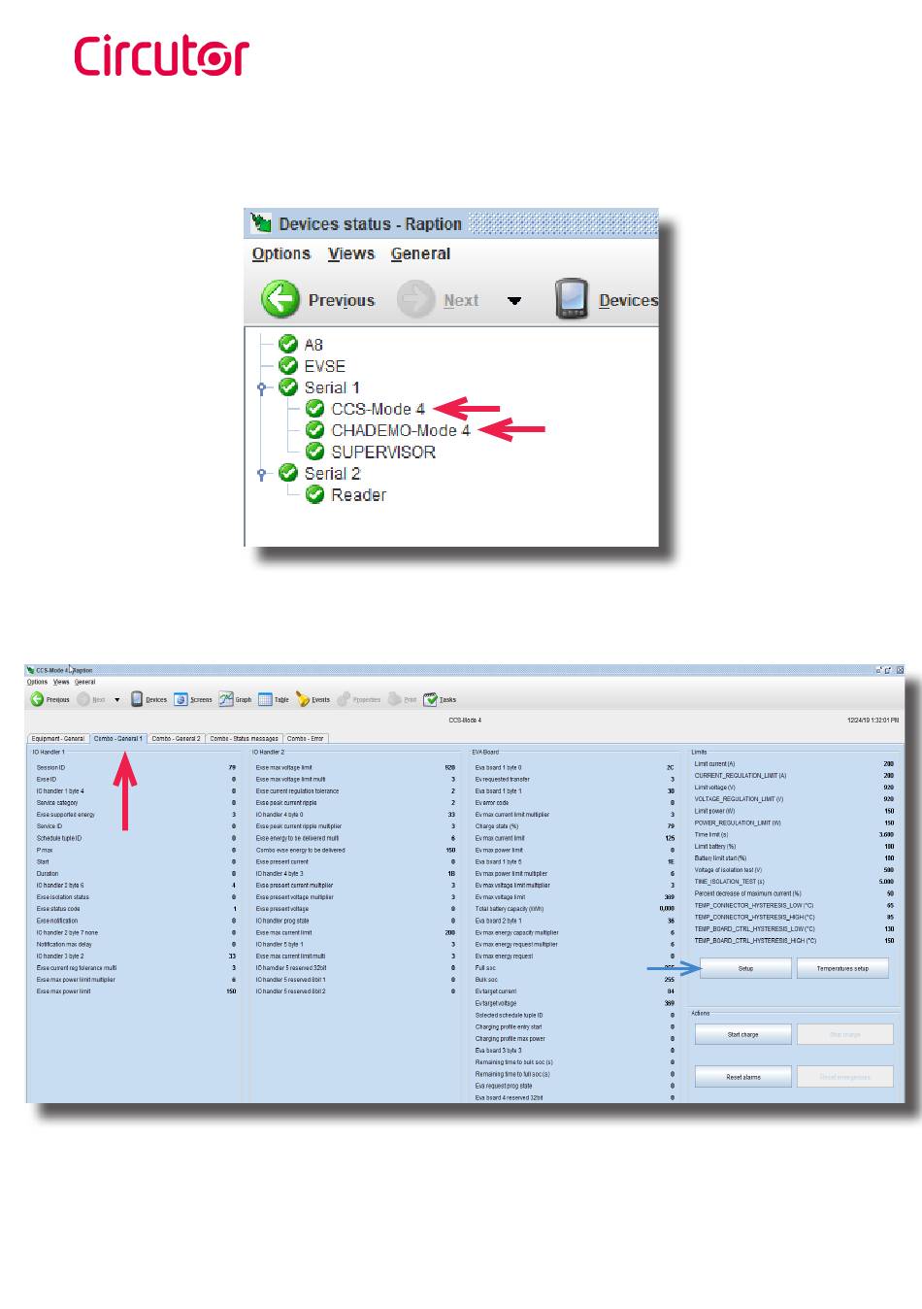Select SUPERVISOR in the device tree

click(x=383, y=452)
